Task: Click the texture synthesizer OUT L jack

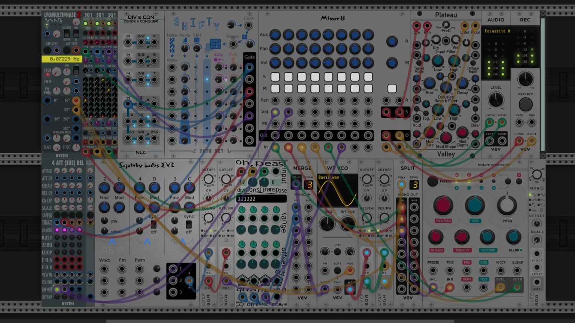Action: tap(501, 287)
